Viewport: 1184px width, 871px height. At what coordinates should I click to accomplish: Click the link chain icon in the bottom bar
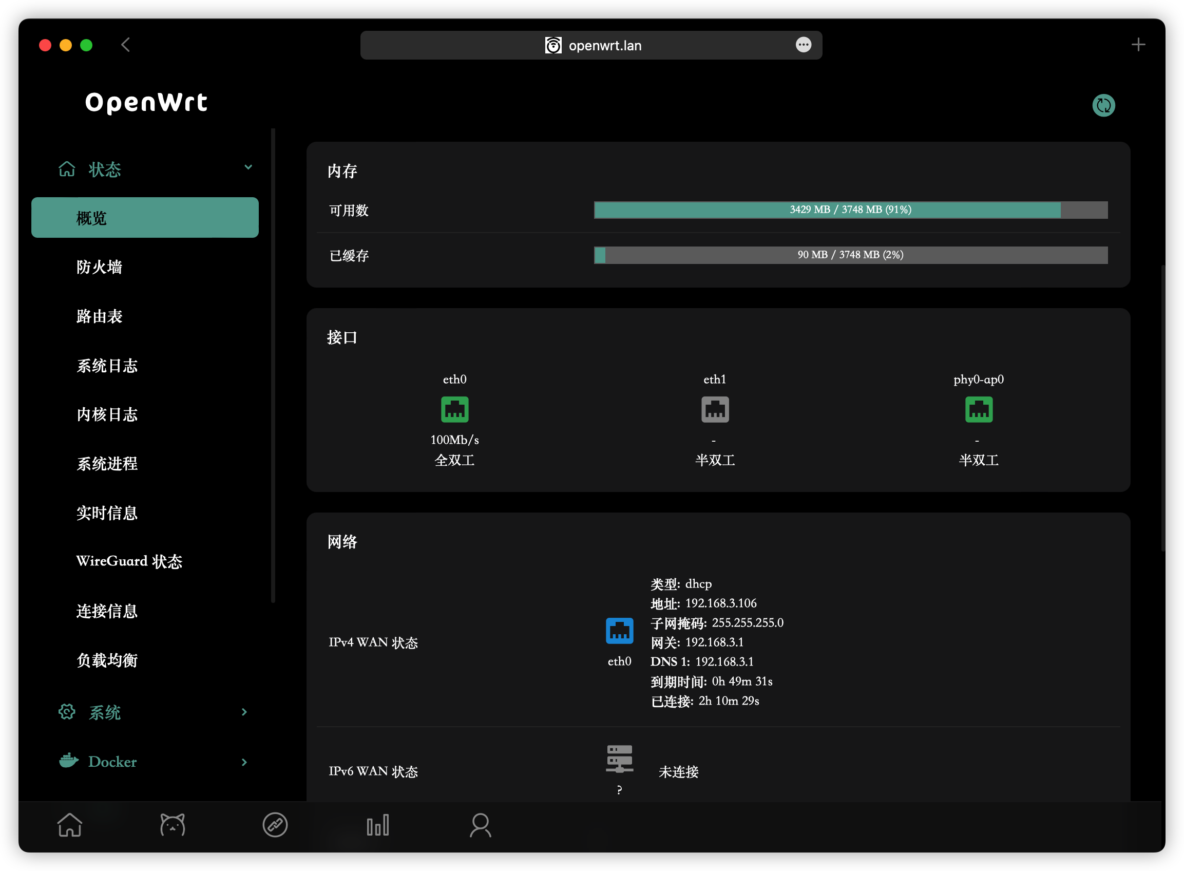pyautogui.click(x=275, y=825)
